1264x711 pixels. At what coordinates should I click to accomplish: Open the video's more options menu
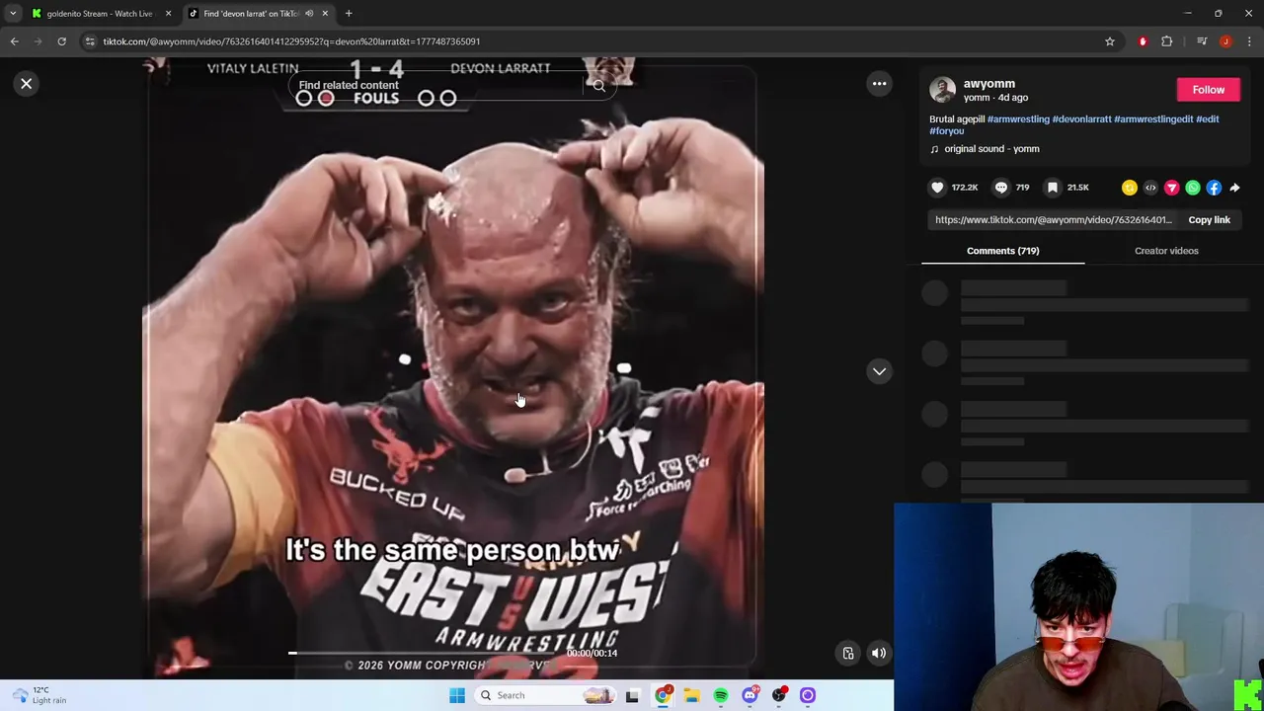pyautogui.click(x=879, y=84)
